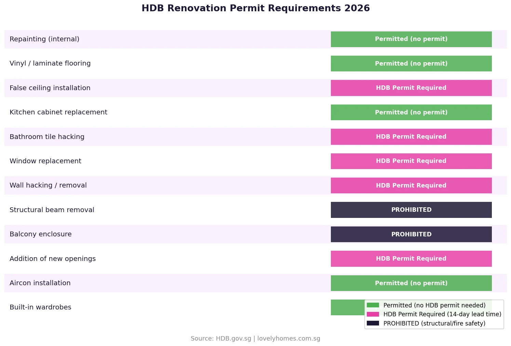Click the green status bar for Repainting
Screen dimensions: 511x346
point(411,39)
